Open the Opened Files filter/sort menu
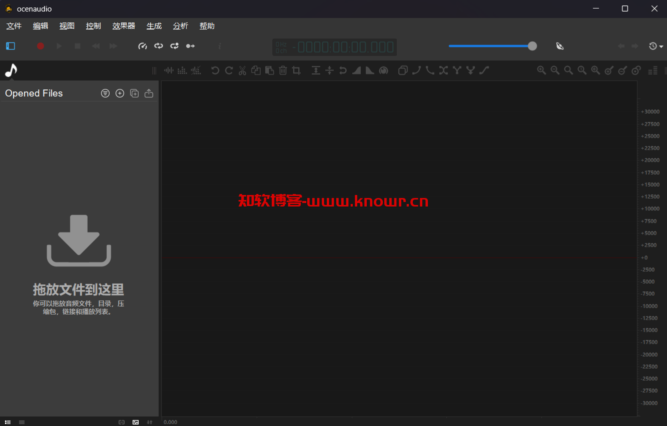 105,93
